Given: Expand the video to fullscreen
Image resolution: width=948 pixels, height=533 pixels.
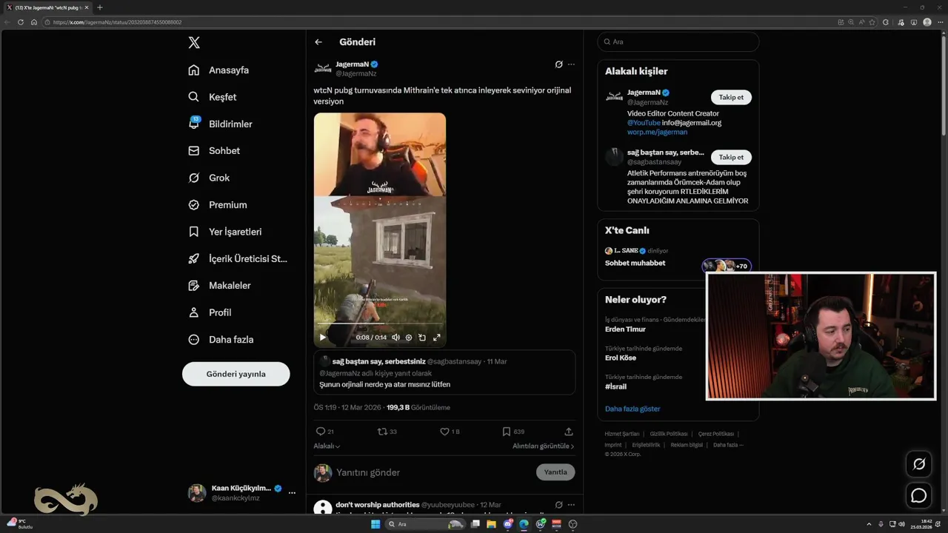Looking at the screenshot, I should coord(436,338).
